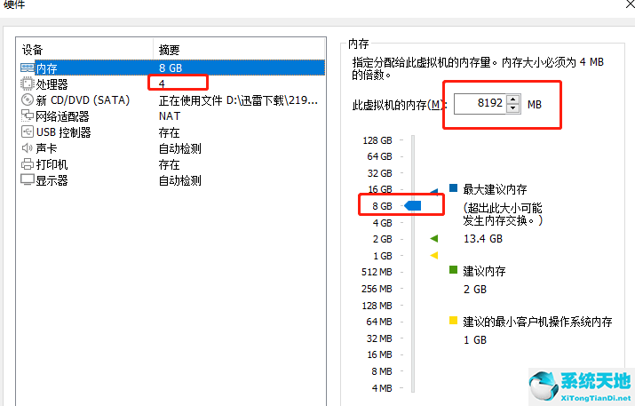
Task: Click the 16 MB slider scale label
Action: click(x=379, y=354)
